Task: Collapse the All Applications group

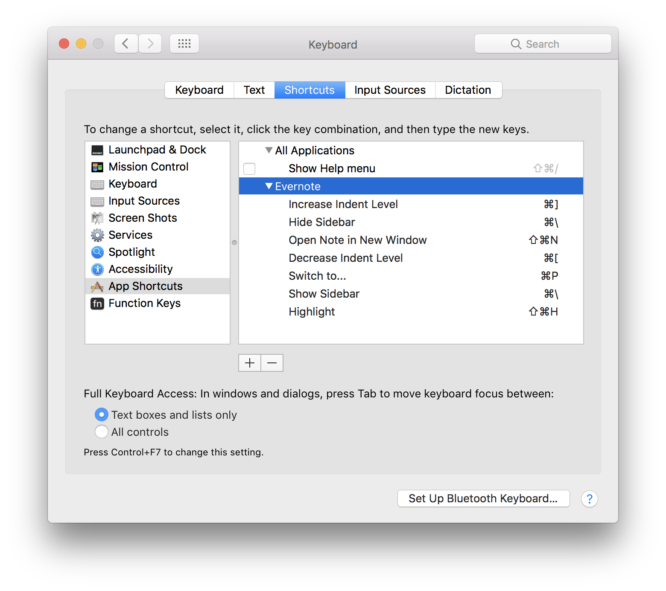Action: 269,150
